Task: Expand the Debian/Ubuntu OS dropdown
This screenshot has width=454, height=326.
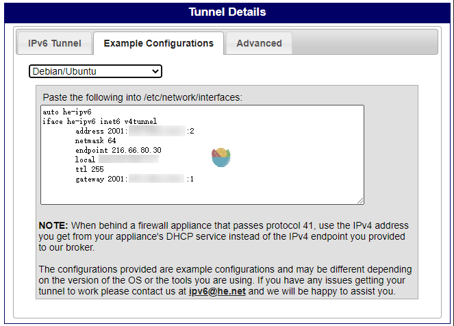Action: (95, 71)
